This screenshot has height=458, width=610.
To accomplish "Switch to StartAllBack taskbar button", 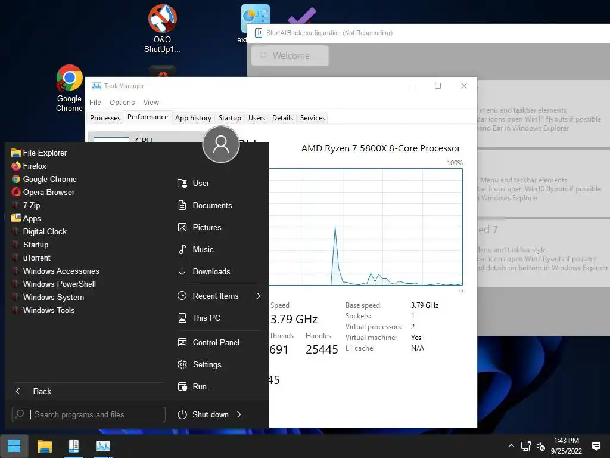I will (x=73, y=446).
